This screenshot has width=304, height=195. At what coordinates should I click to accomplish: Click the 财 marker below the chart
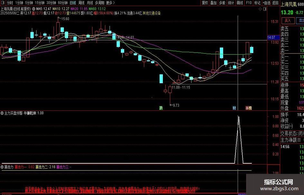pos(234,108)
